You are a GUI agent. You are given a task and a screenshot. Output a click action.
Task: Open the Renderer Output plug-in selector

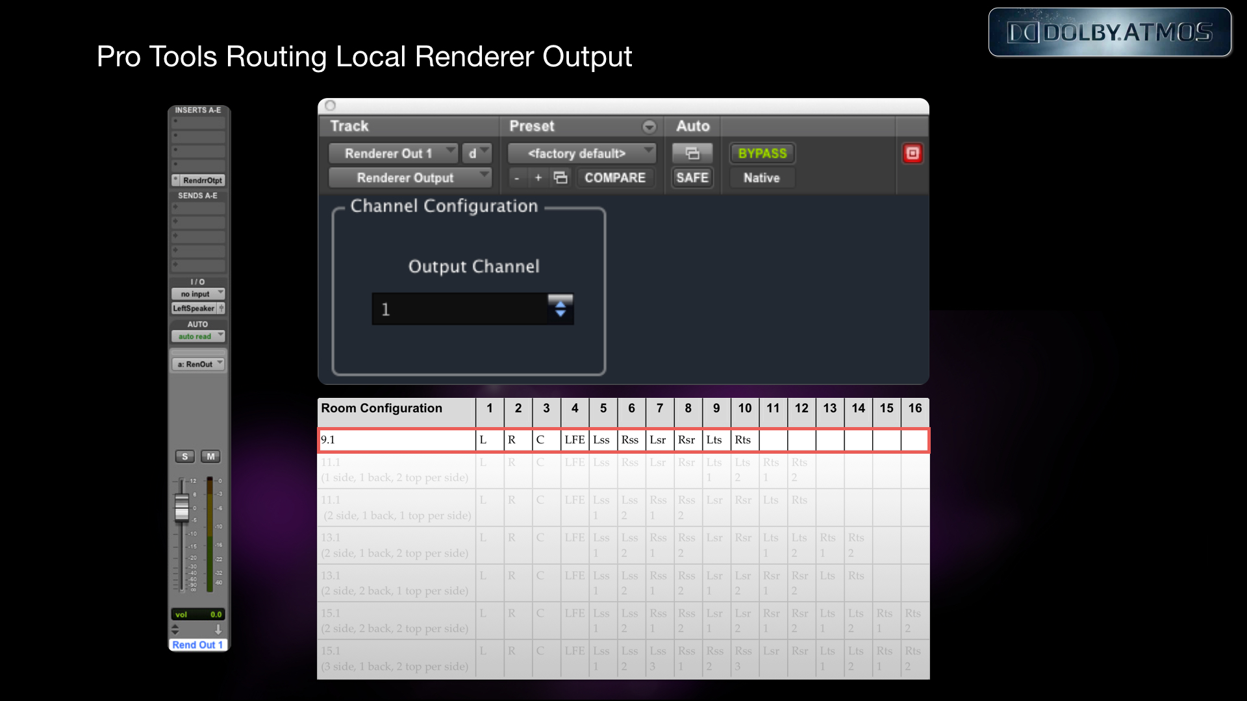tap(410, 177)
